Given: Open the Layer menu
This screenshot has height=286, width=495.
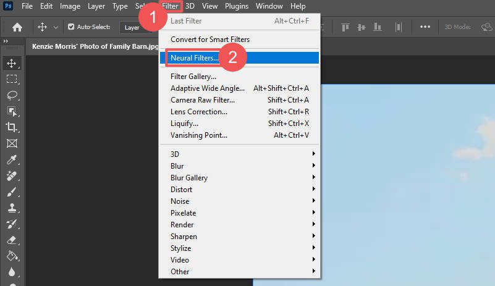Looking at the screenshot, I should [96, 6].
